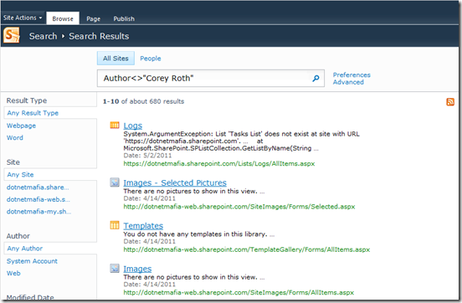Click the '1-10 of about 680 results' text
462x303 pixels.
coord(143,101)
